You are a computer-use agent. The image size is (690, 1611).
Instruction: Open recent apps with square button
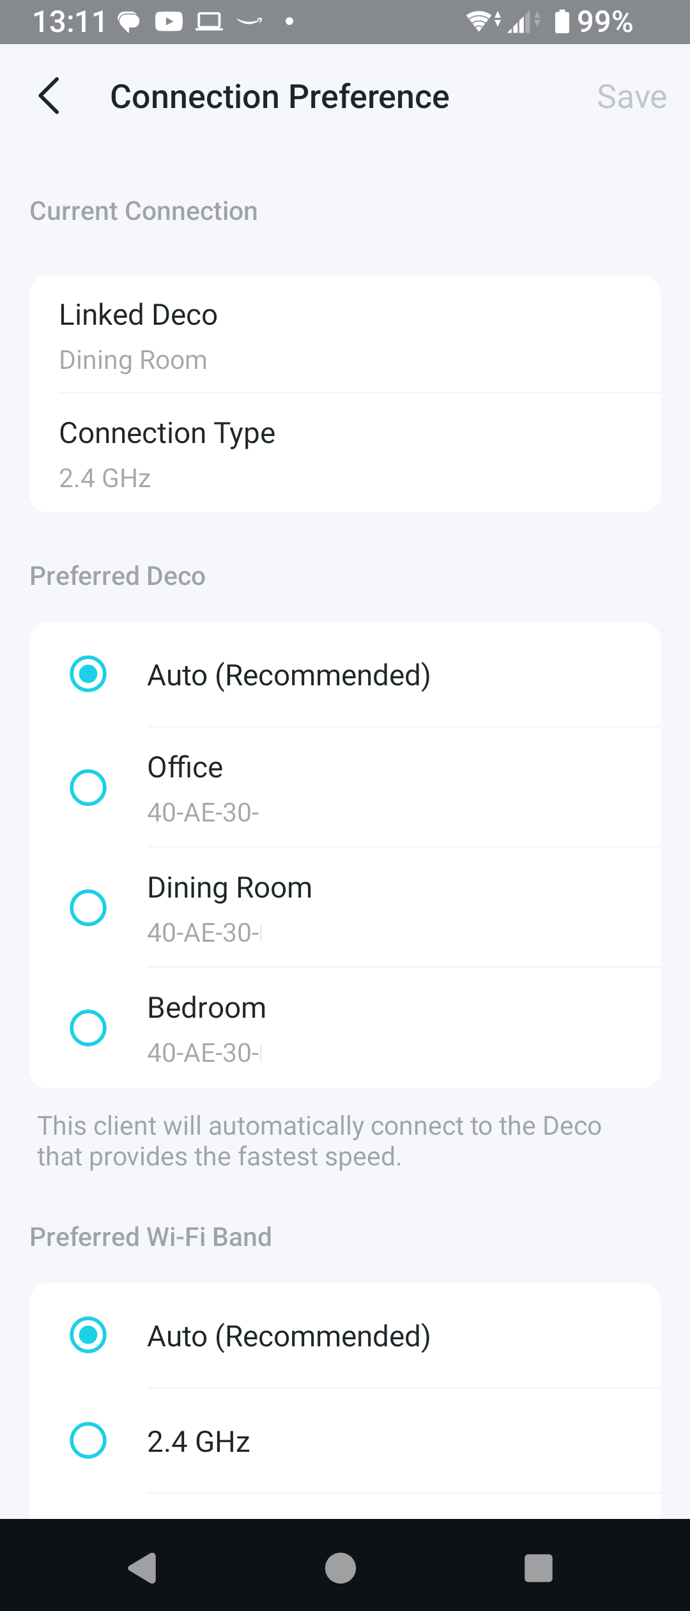(x=538, y=1568)
